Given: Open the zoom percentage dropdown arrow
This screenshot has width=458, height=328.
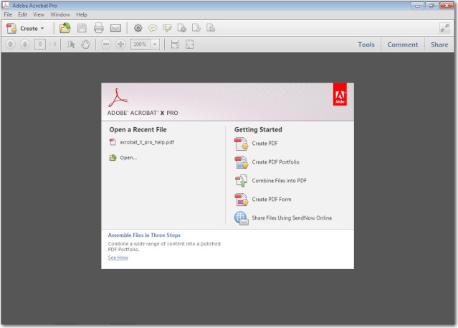Looking at the screenshot, I should tap(155, 44).
